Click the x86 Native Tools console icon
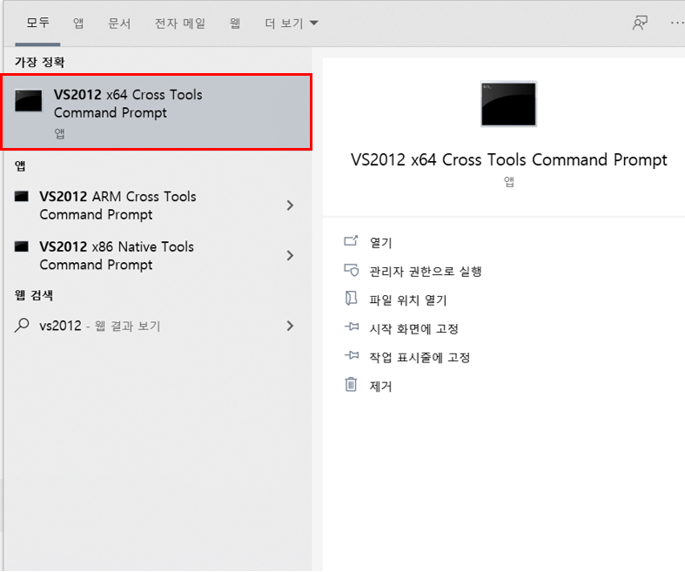 click(x=22, y=246)
